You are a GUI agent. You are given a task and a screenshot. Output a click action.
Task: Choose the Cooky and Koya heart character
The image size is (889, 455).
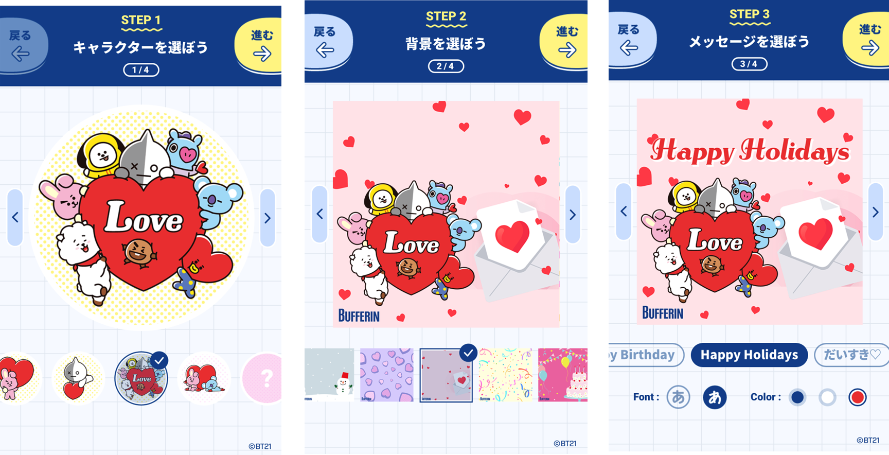204,379
